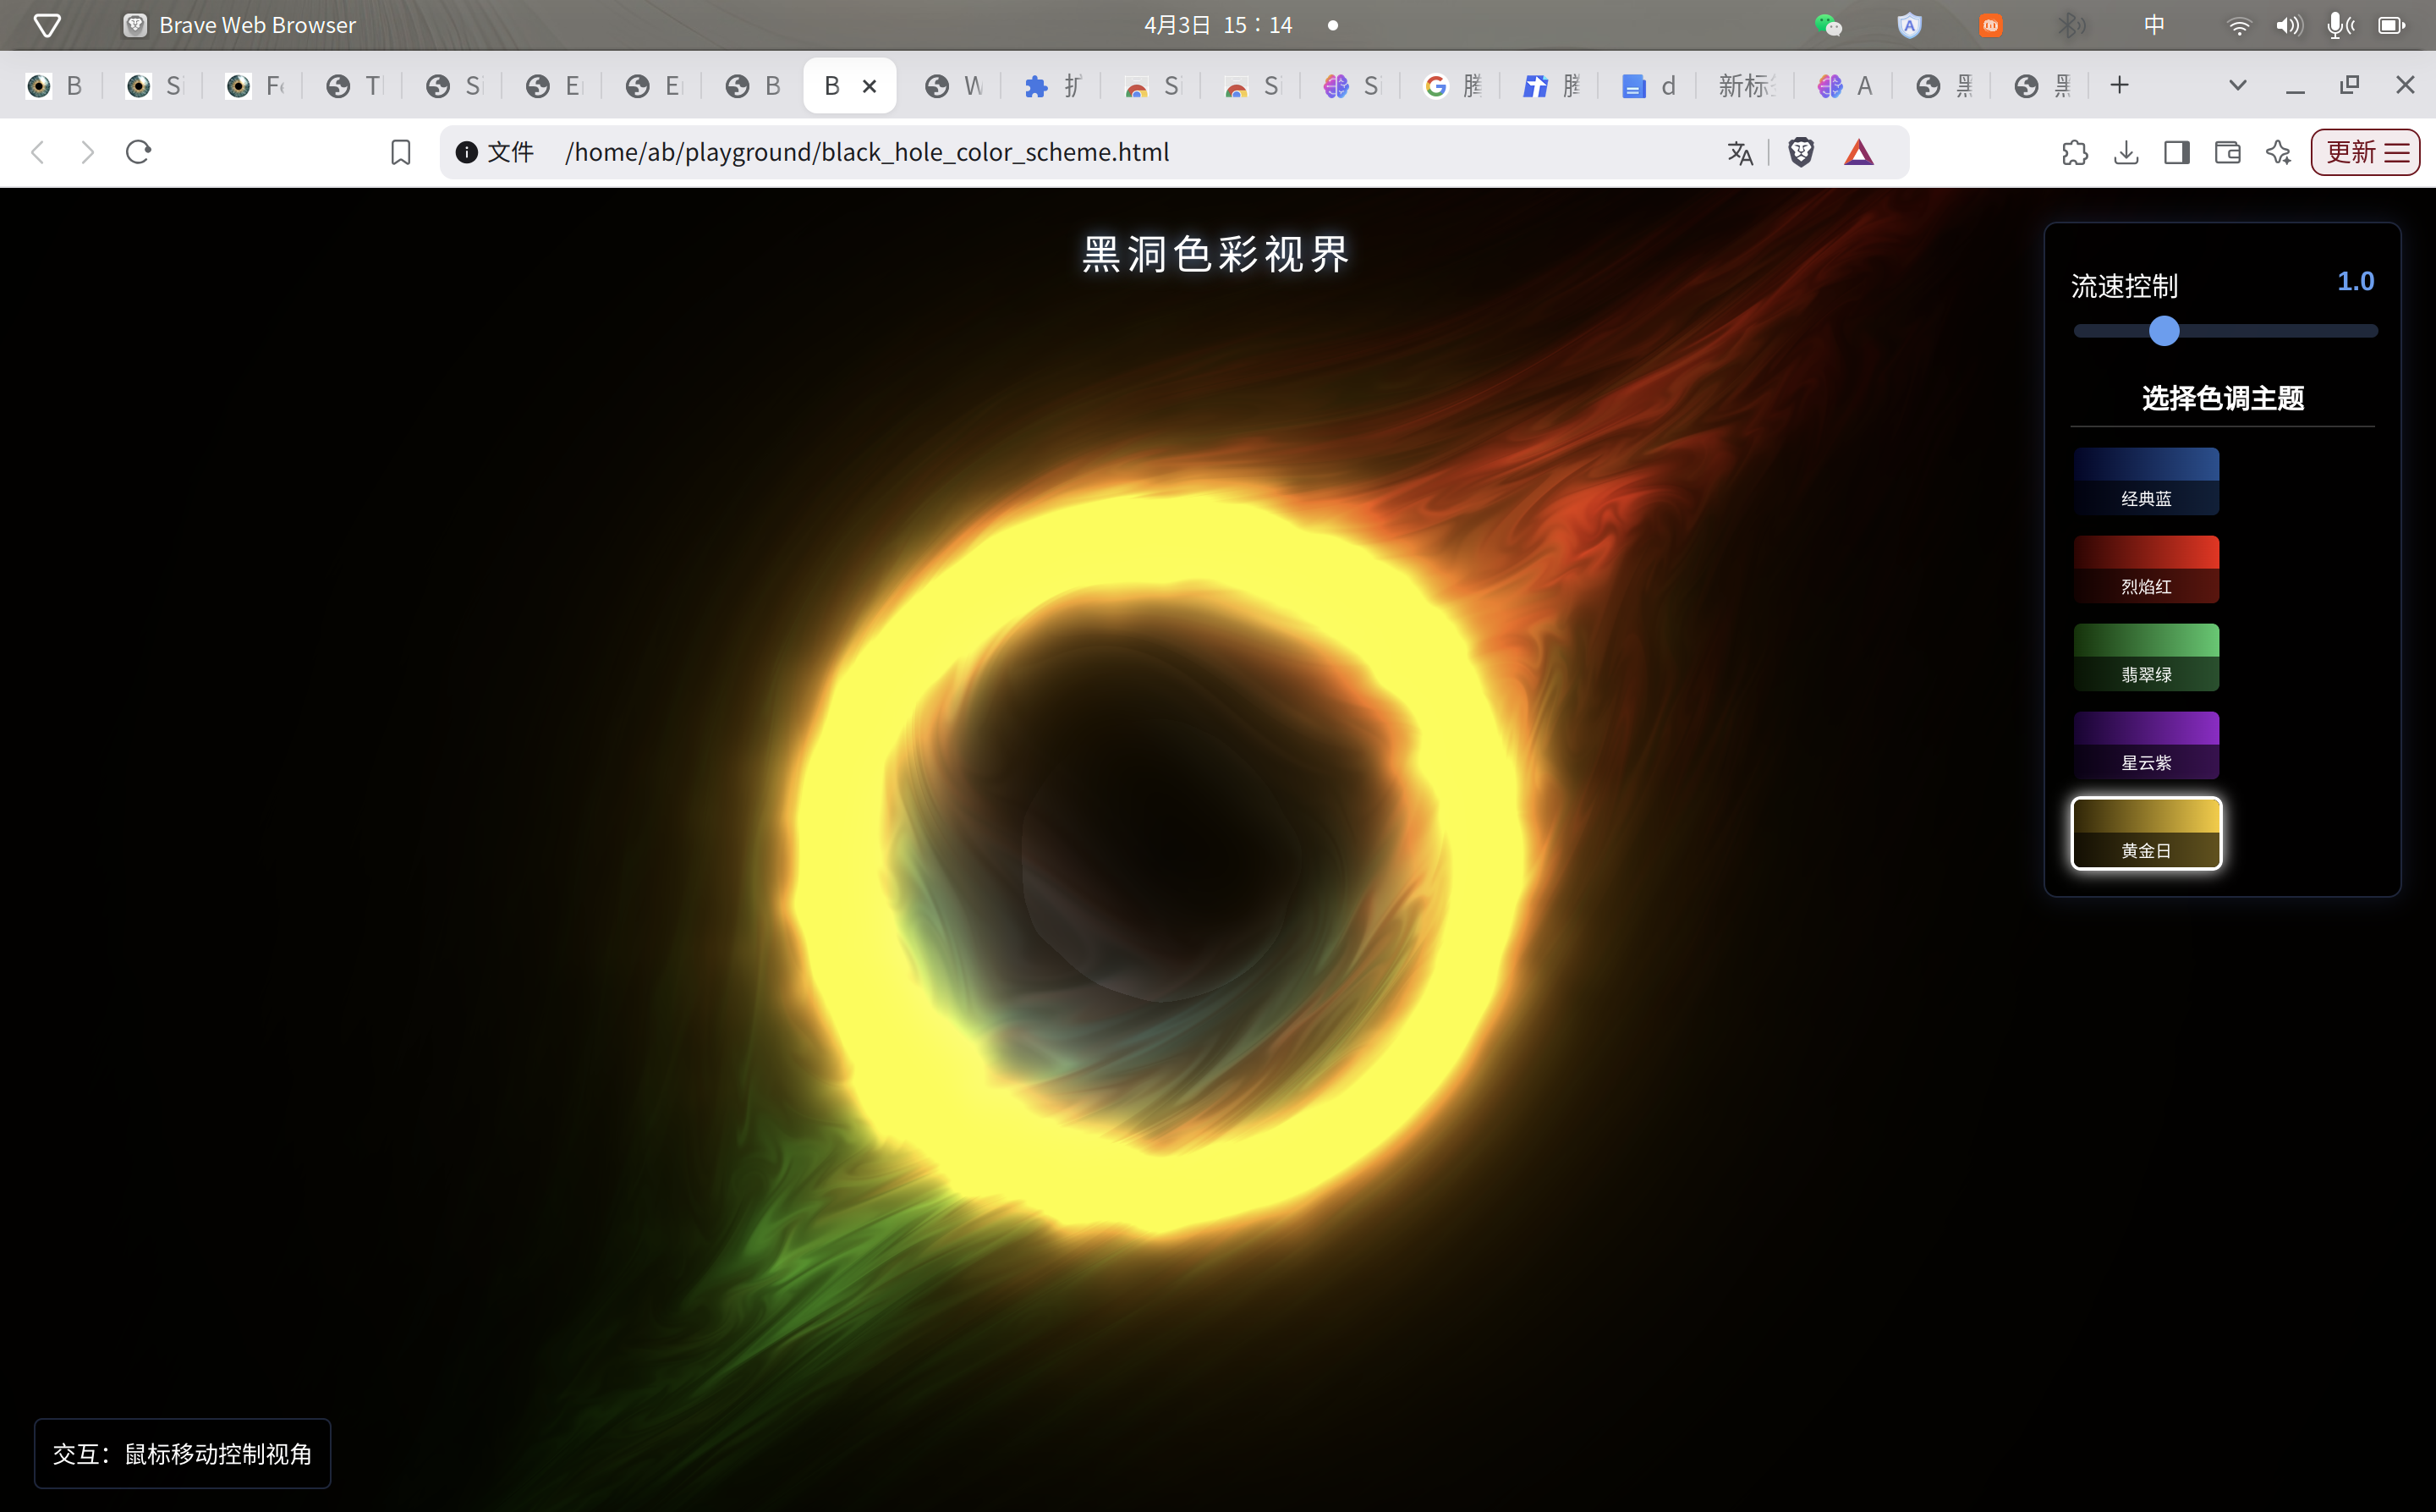
Task: Open Brave Rewards triangle icon
Action: pyautogui.click(x=1858, y=152)
